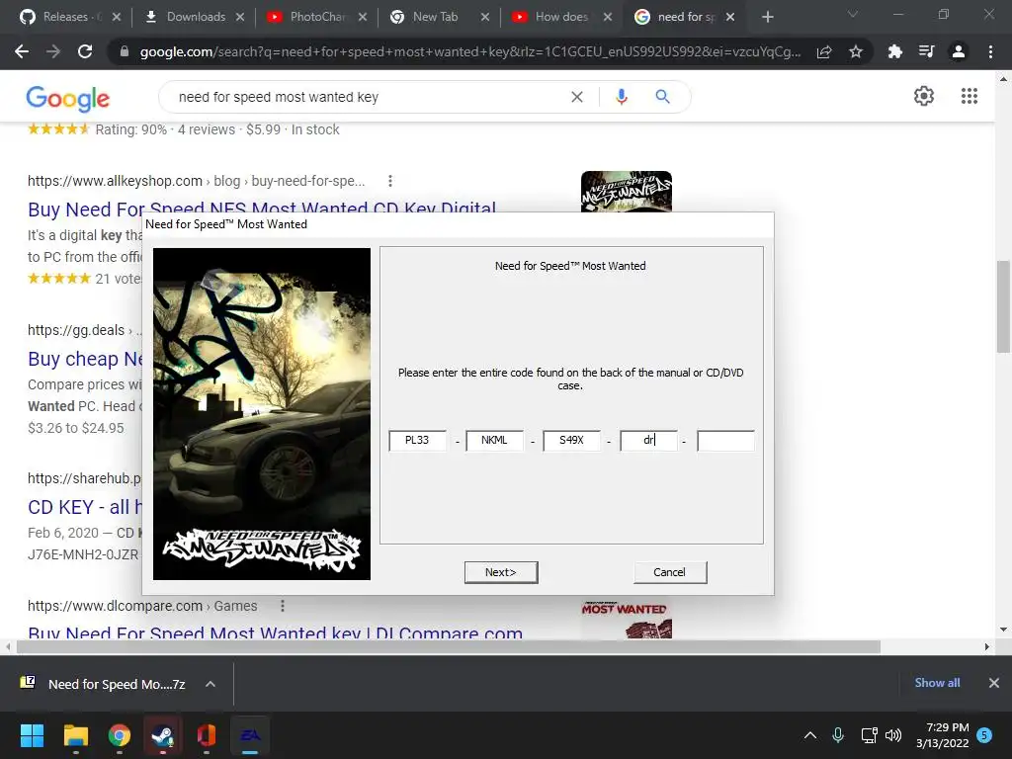
Task: Open the dlcompare Most Wanted key link
Action: pyautogui.click(x=275, y=632)
